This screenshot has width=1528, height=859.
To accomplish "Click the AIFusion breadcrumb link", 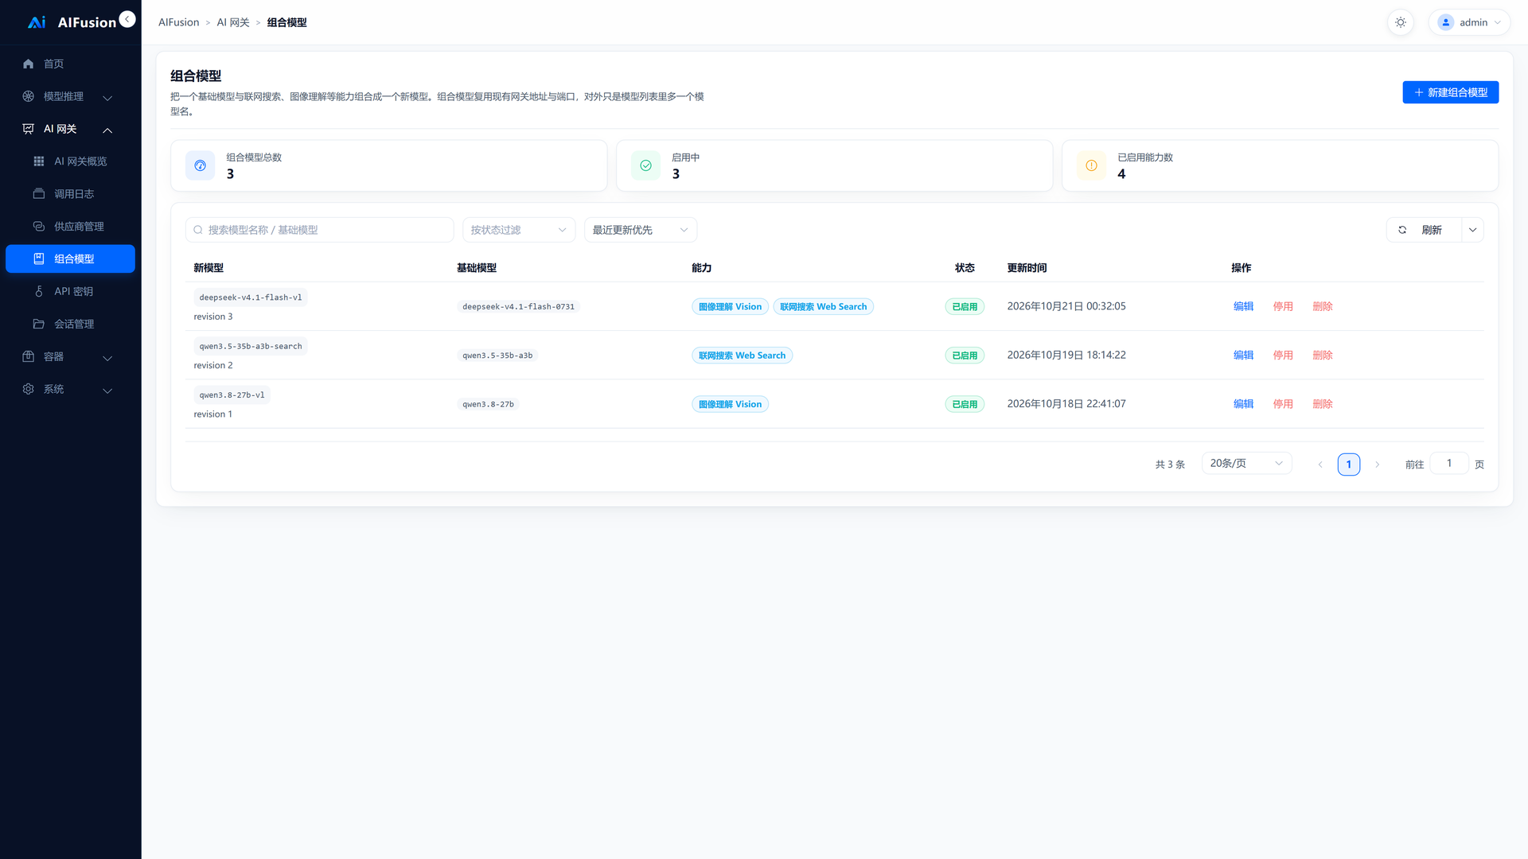I will [178, 22].
